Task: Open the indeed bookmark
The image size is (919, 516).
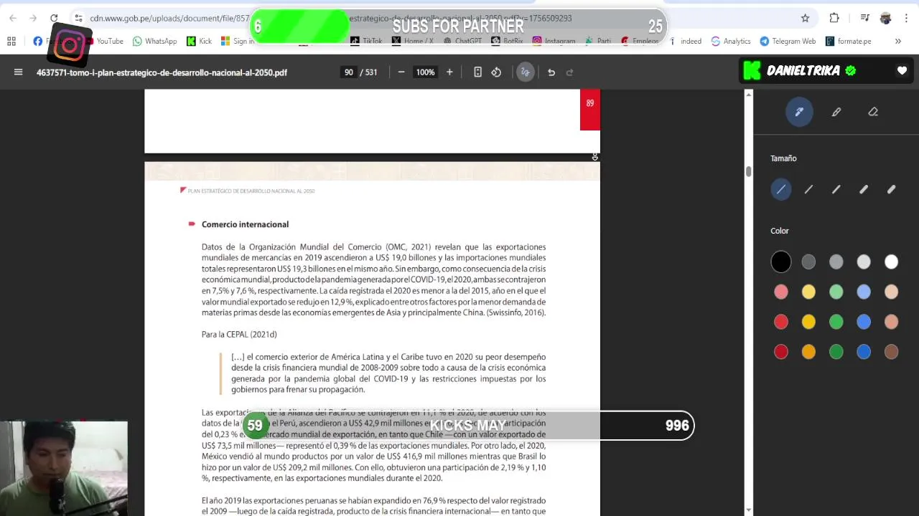Action: click(x=686, y=41)
